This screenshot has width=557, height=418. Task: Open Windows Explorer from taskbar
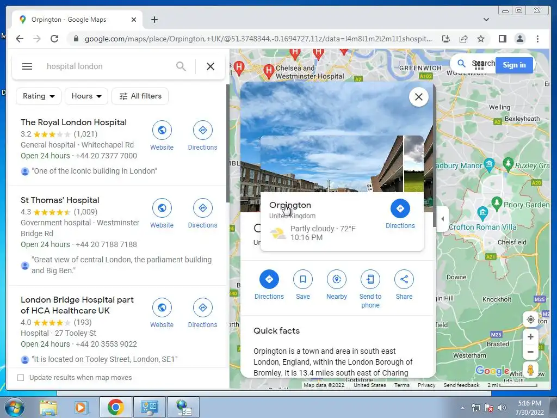pos(48,407)
